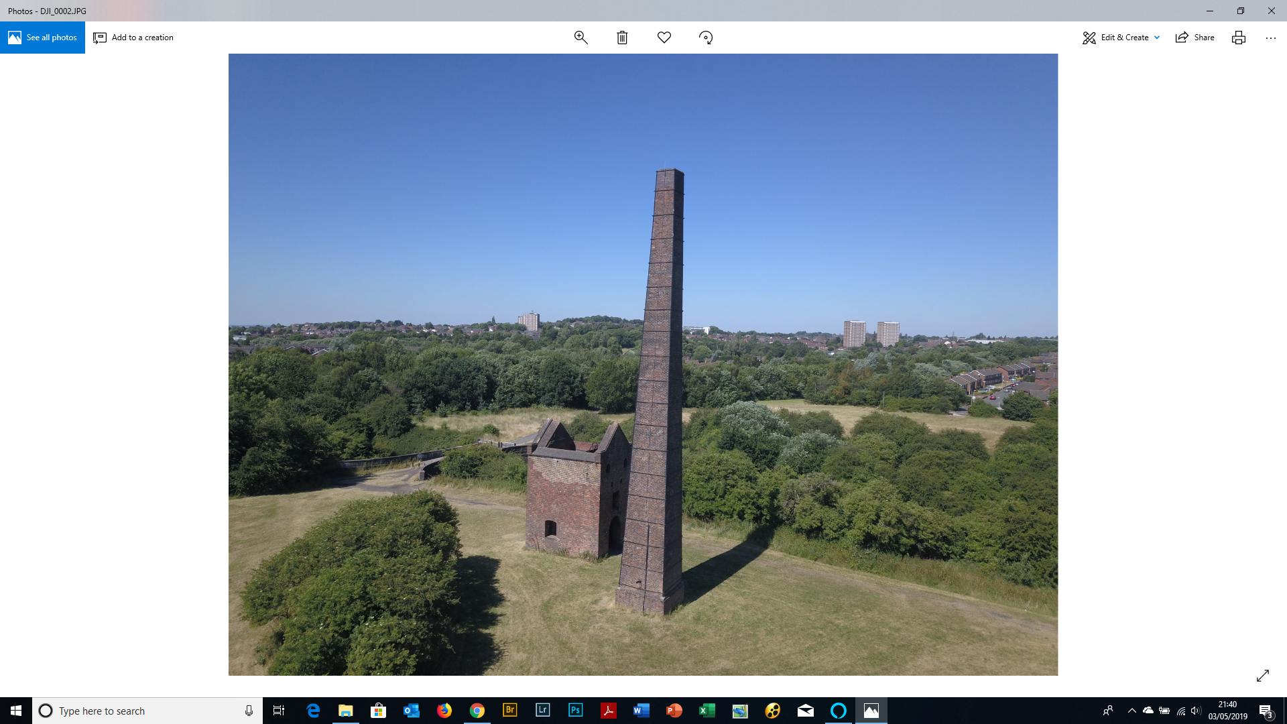Add photo to favorites with heart icon
Viewport: 1287px width, 724px height.
click(664, 38)
